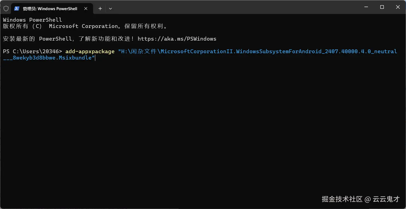Expand the new tab profile dropdown
406x209 pixels.
[x=110, y=9]
